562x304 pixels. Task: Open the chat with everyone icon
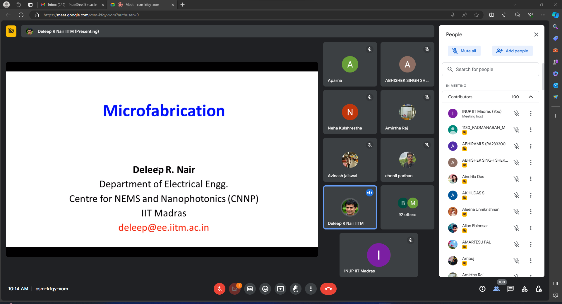pos(510,289)
